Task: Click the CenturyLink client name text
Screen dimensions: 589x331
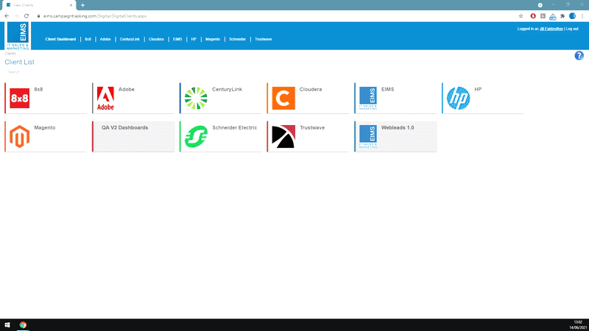Action: [x=227, y=89]
